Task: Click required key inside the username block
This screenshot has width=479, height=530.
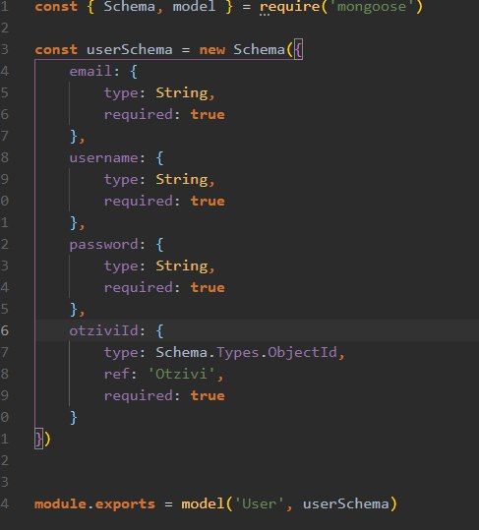Action: coord(138,202)
